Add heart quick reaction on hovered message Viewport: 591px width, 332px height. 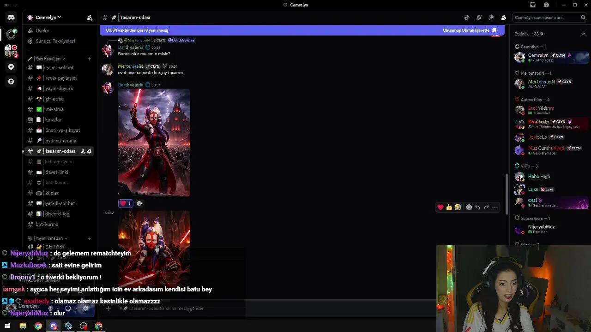440,207
